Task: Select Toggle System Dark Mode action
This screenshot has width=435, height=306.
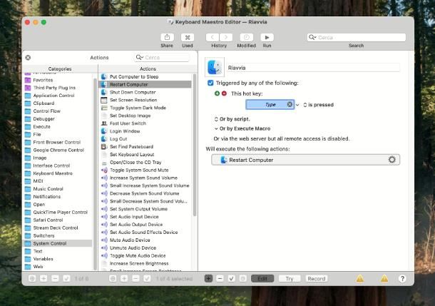Action: tap(145, 108)
